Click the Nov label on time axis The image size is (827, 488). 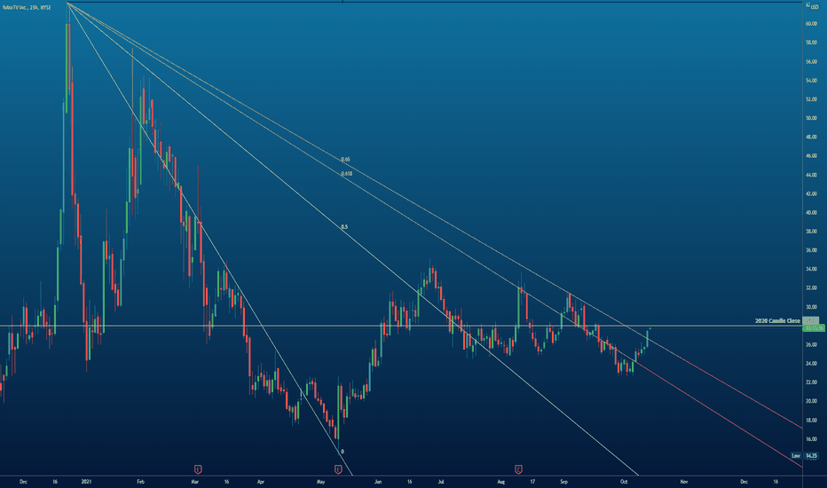point(684,482)
